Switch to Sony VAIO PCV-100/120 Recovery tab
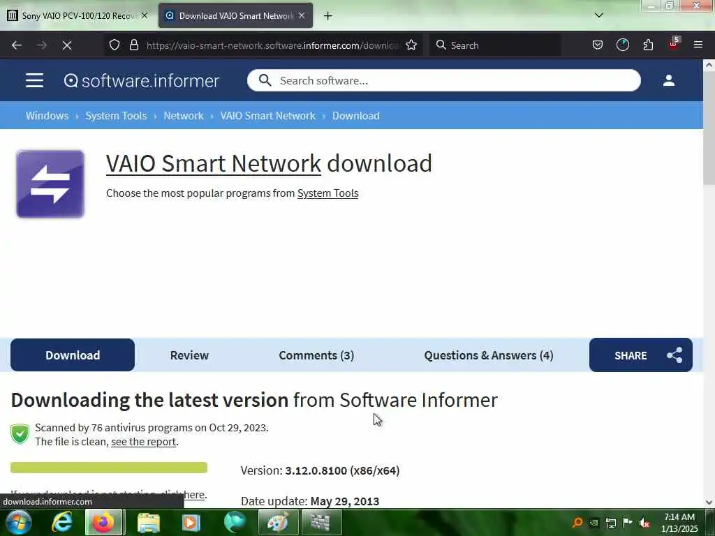Screen dimensions: 715x536 (78, 16)
